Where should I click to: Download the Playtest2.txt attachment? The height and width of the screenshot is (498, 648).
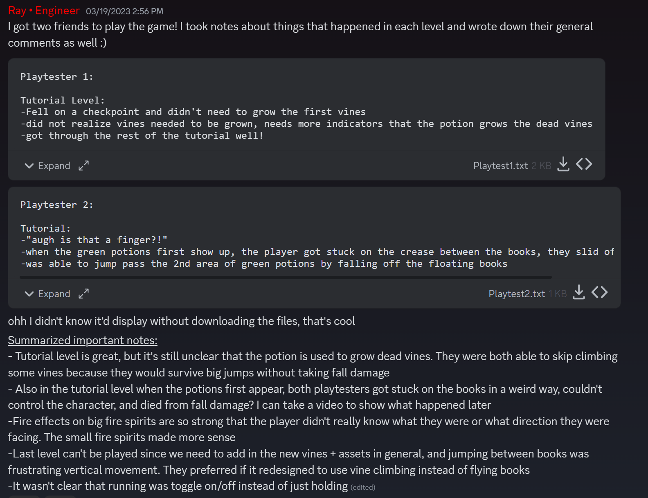coord(579,293)
